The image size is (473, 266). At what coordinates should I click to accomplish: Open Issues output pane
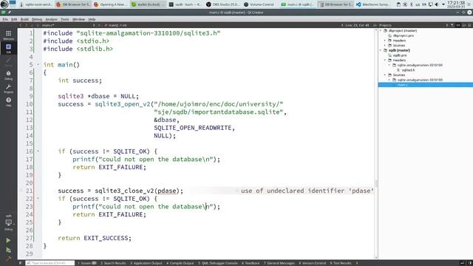coord(87,263)
